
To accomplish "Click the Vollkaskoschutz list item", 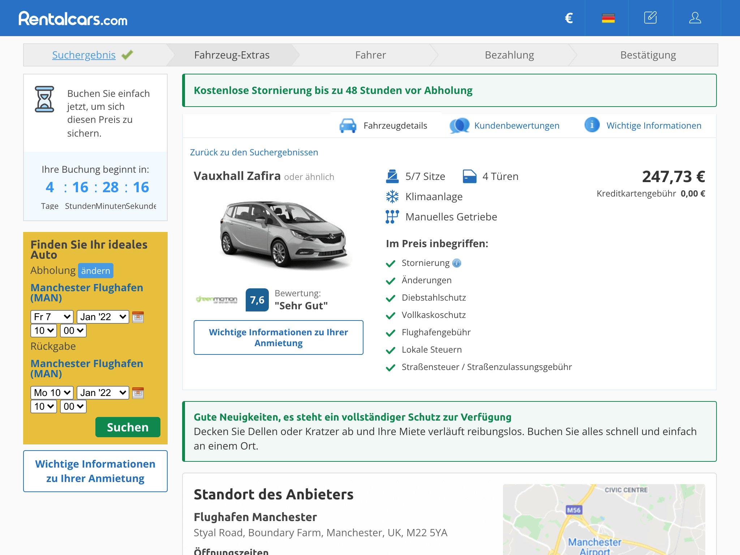I will coord(434,315).
